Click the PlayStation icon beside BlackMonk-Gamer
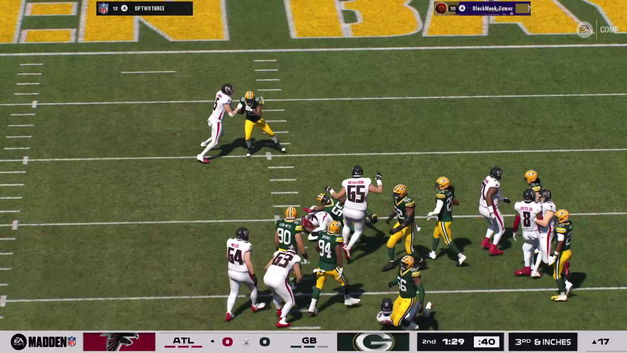 (462, 8)
